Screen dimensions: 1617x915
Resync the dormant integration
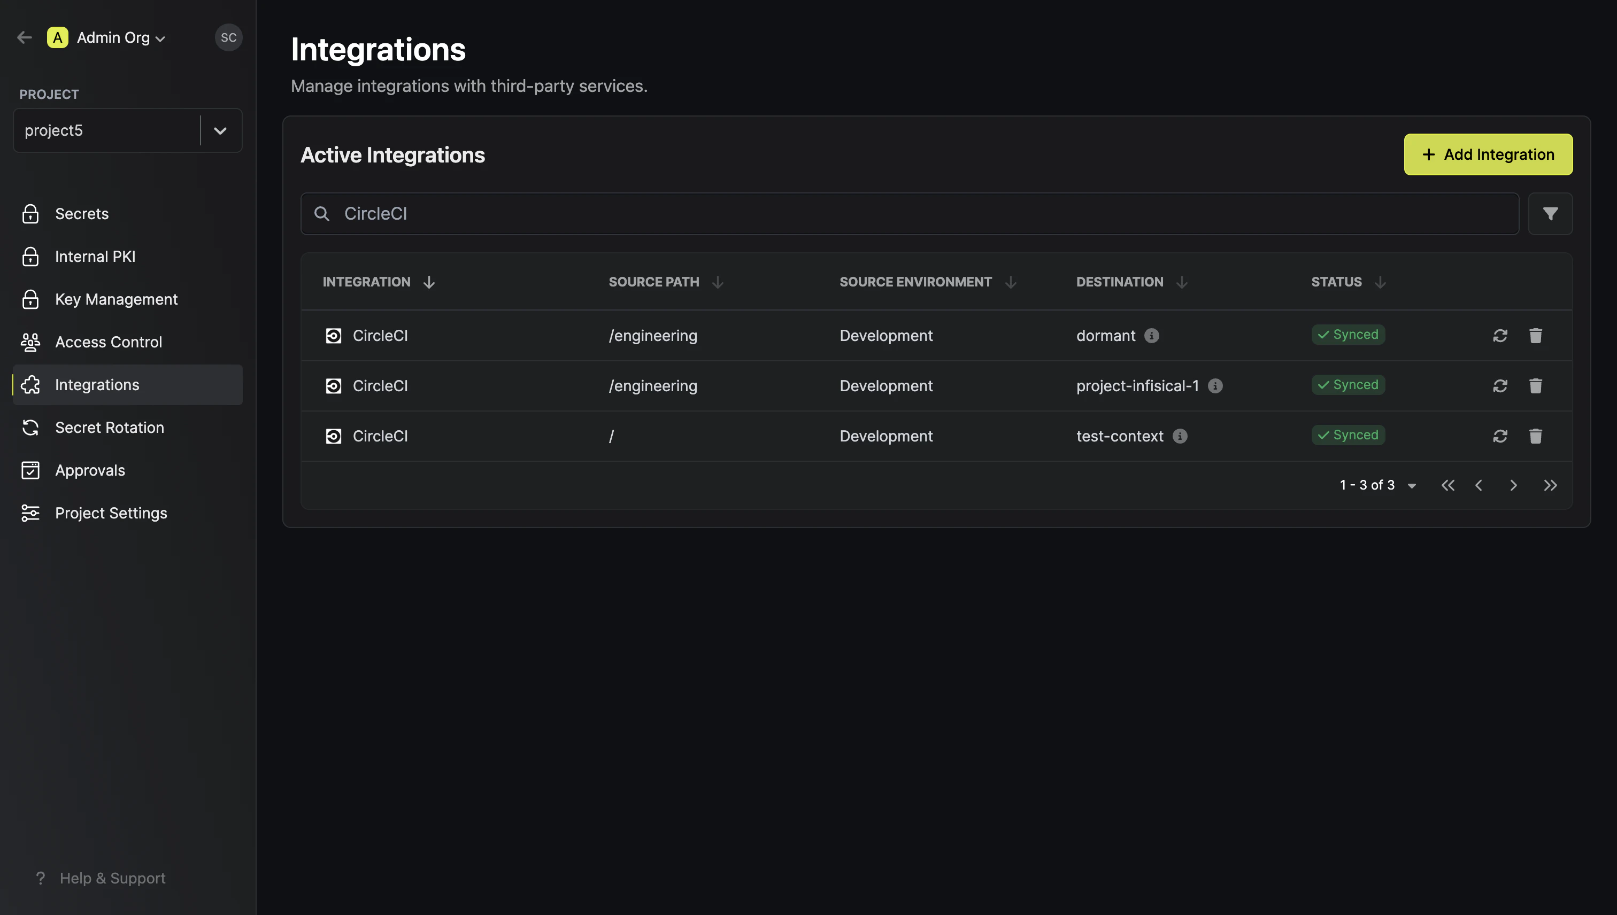coord(1500,336)
